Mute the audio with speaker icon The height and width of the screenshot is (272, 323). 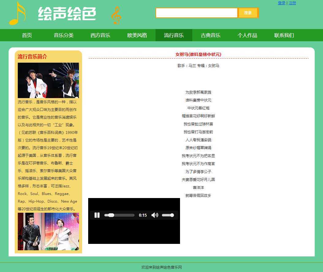coord(155,215)
